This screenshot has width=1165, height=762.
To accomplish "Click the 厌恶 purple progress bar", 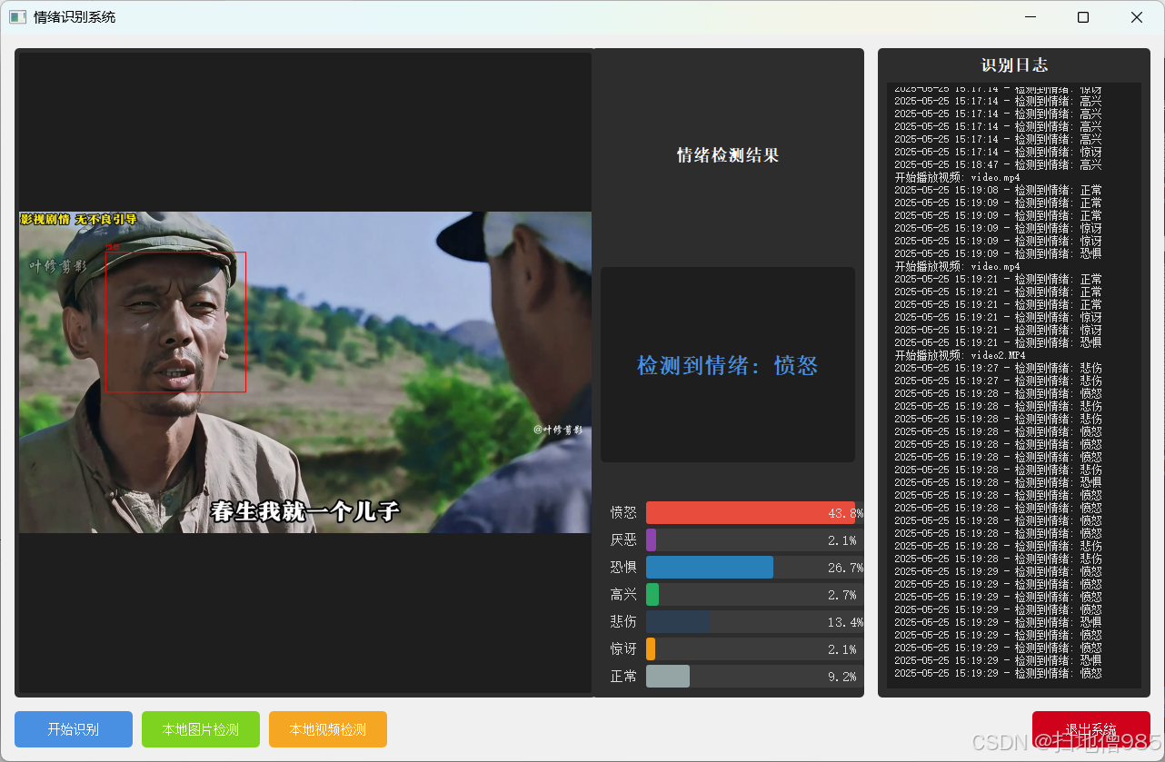I will pyautogui.click(x=754, y=540).
